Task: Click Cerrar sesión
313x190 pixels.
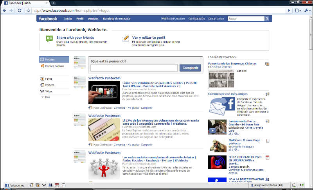Action: pos(216,18)
